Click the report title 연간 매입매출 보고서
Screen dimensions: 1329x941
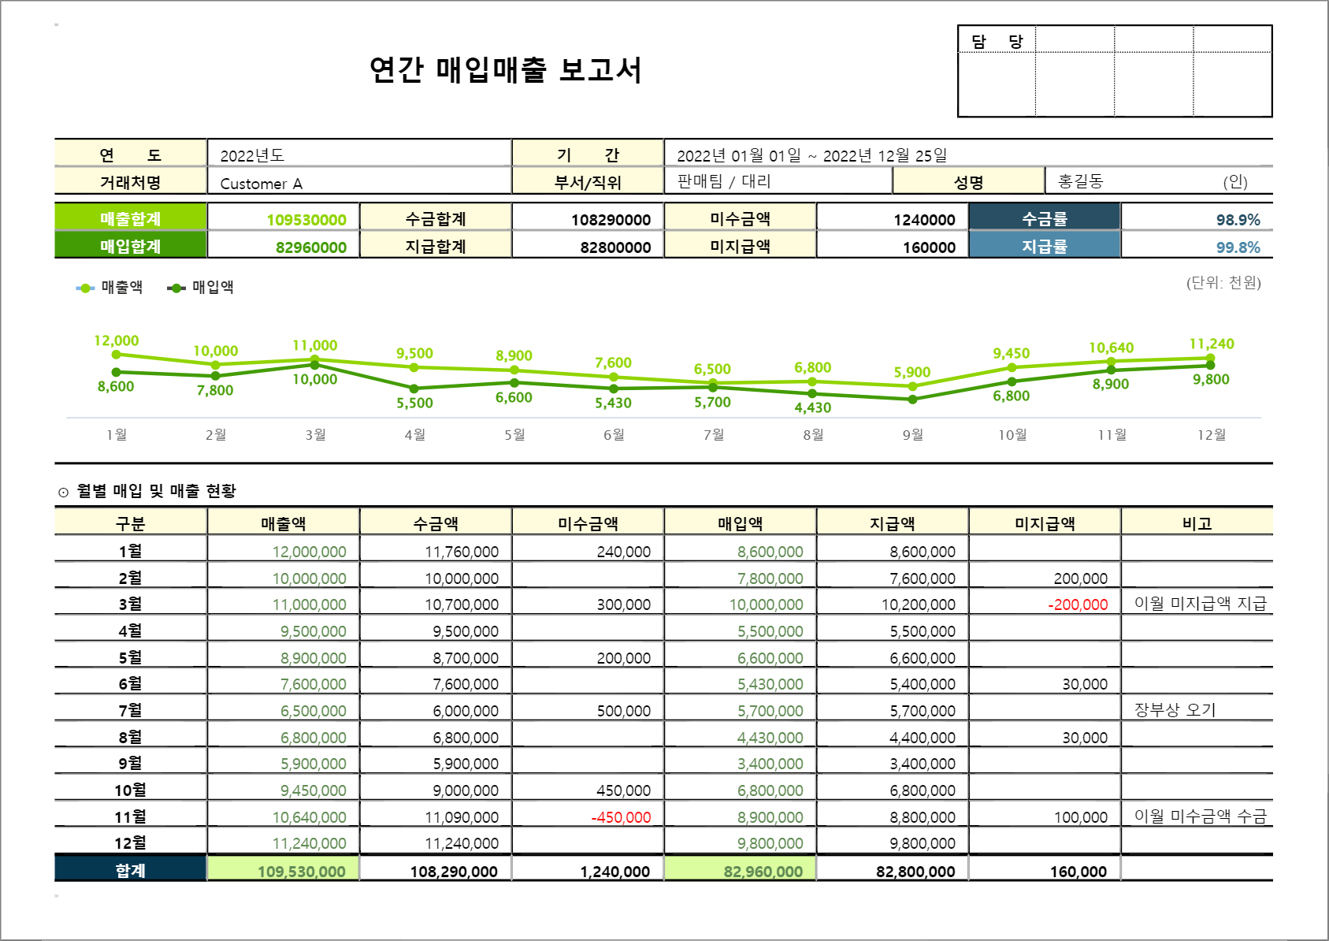pyautogui.click(x=506, y=70)
